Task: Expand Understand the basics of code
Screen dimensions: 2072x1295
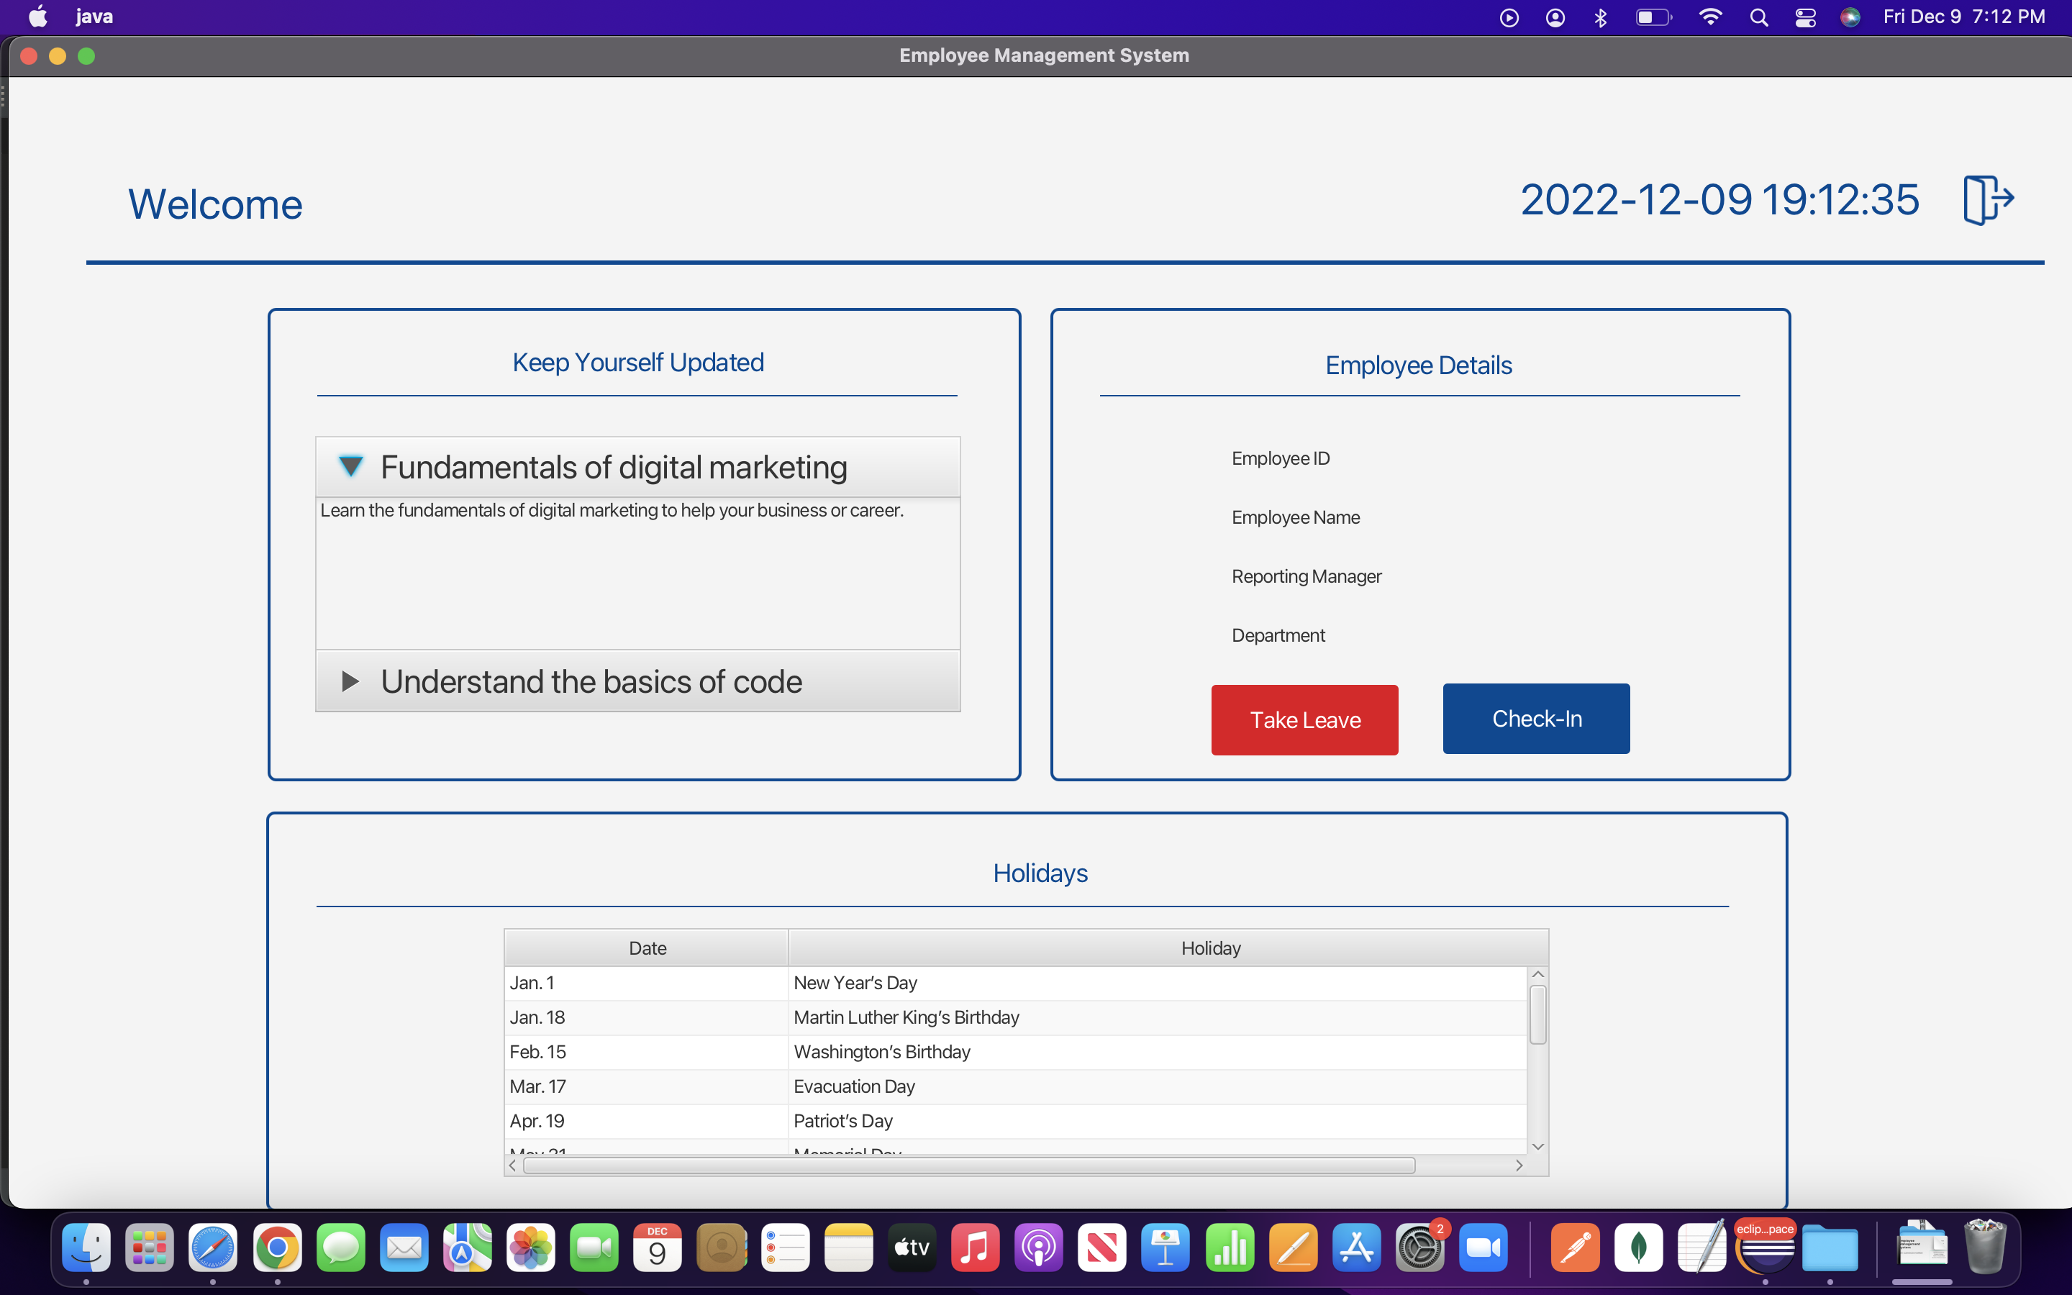Action: (350, 682)
